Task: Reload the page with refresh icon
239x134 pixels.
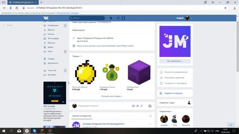Action: coord(17,8)
